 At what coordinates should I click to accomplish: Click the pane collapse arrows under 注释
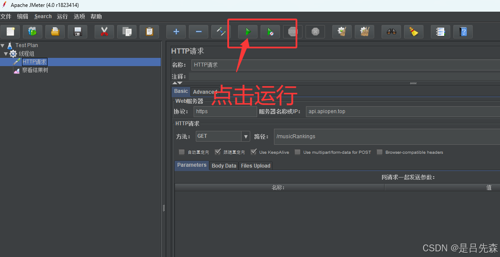(177, 83)
